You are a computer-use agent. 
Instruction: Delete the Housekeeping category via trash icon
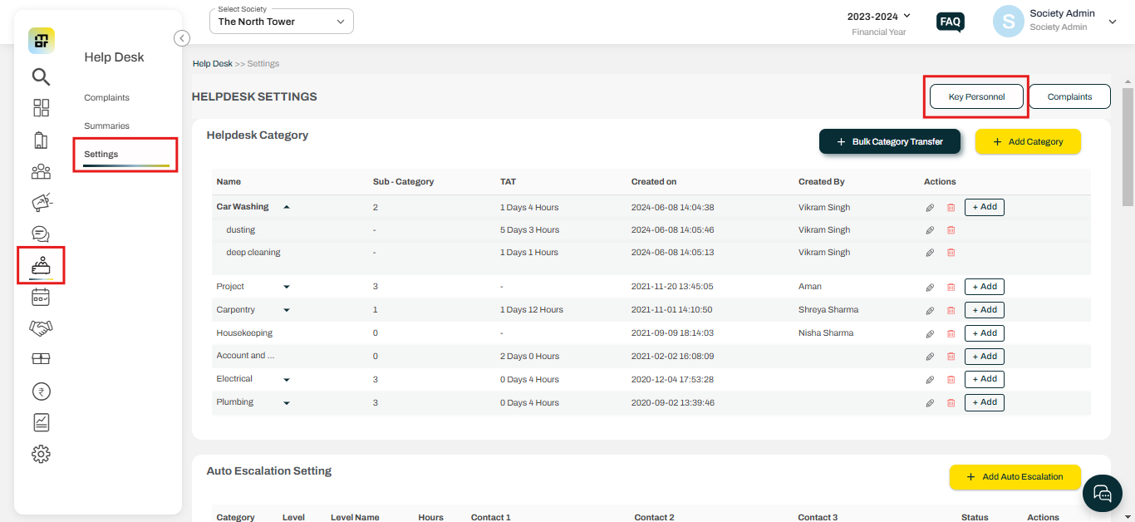[951, 332]
